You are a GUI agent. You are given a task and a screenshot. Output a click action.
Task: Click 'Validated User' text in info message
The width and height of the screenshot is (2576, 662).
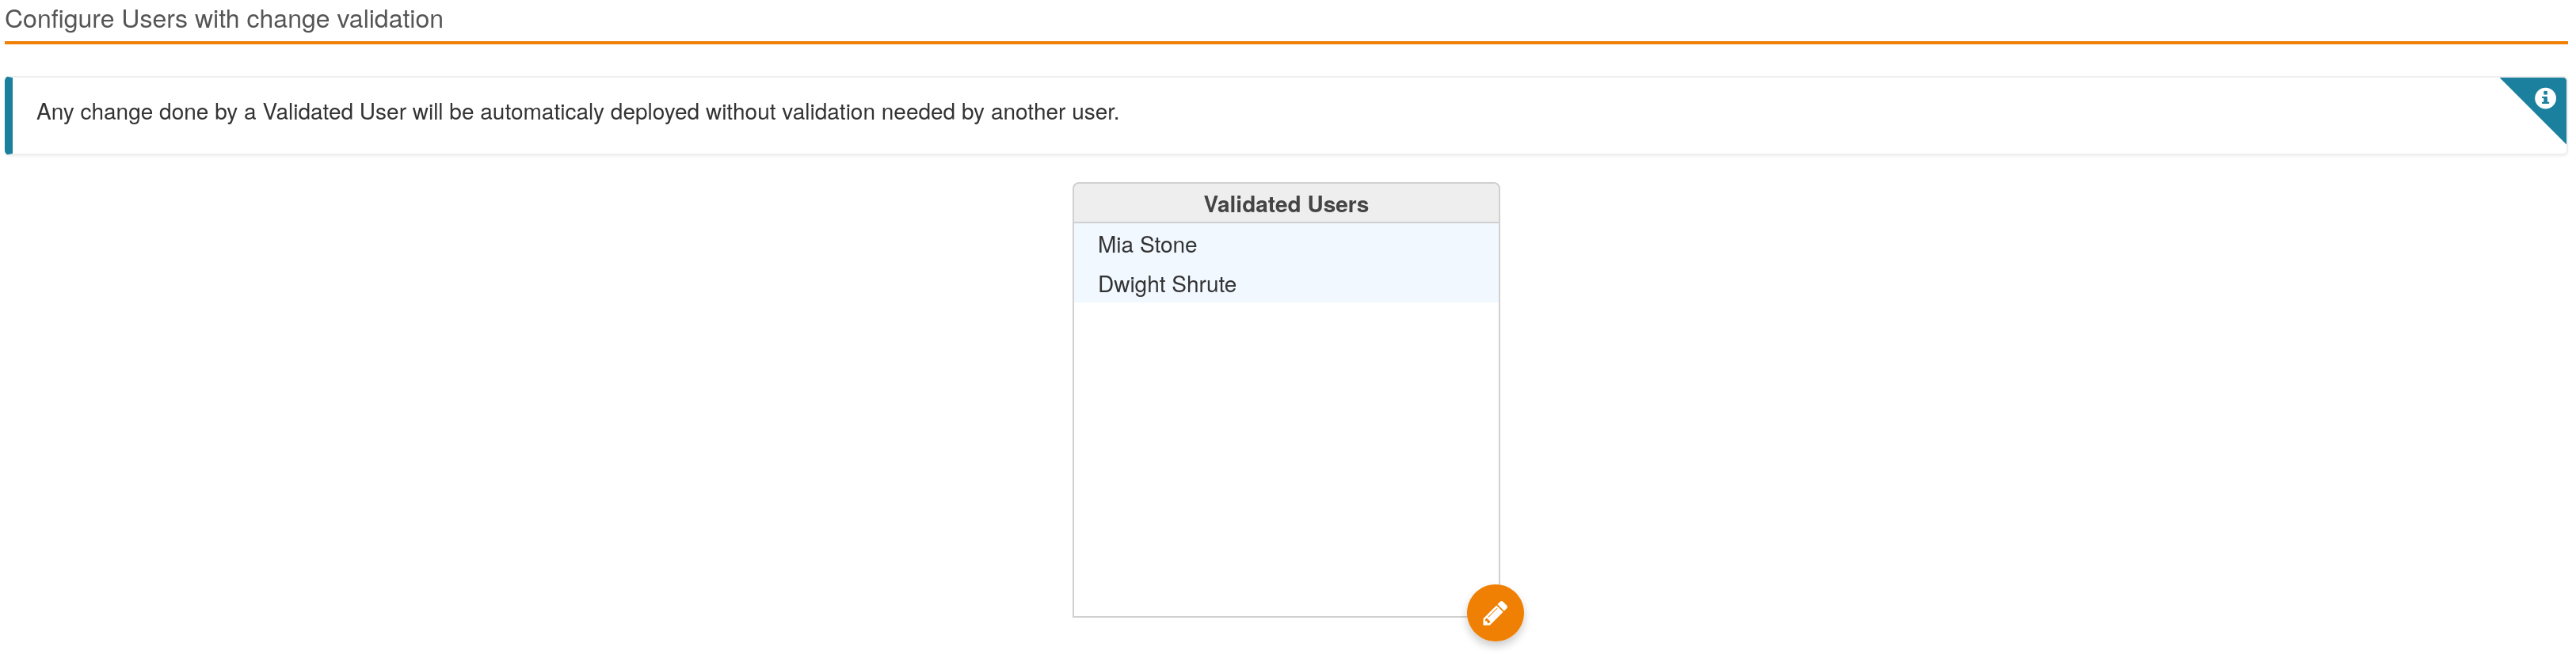tap(334, 112)
